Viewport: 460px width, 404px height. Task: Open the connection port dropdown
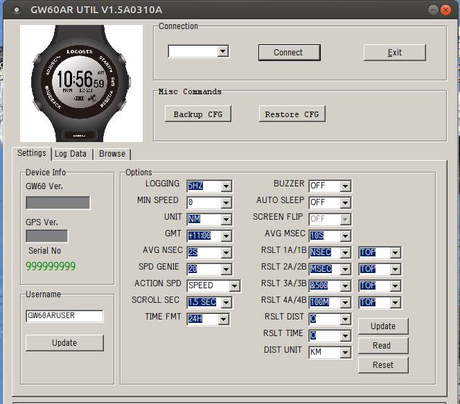(x=222, y=51)
